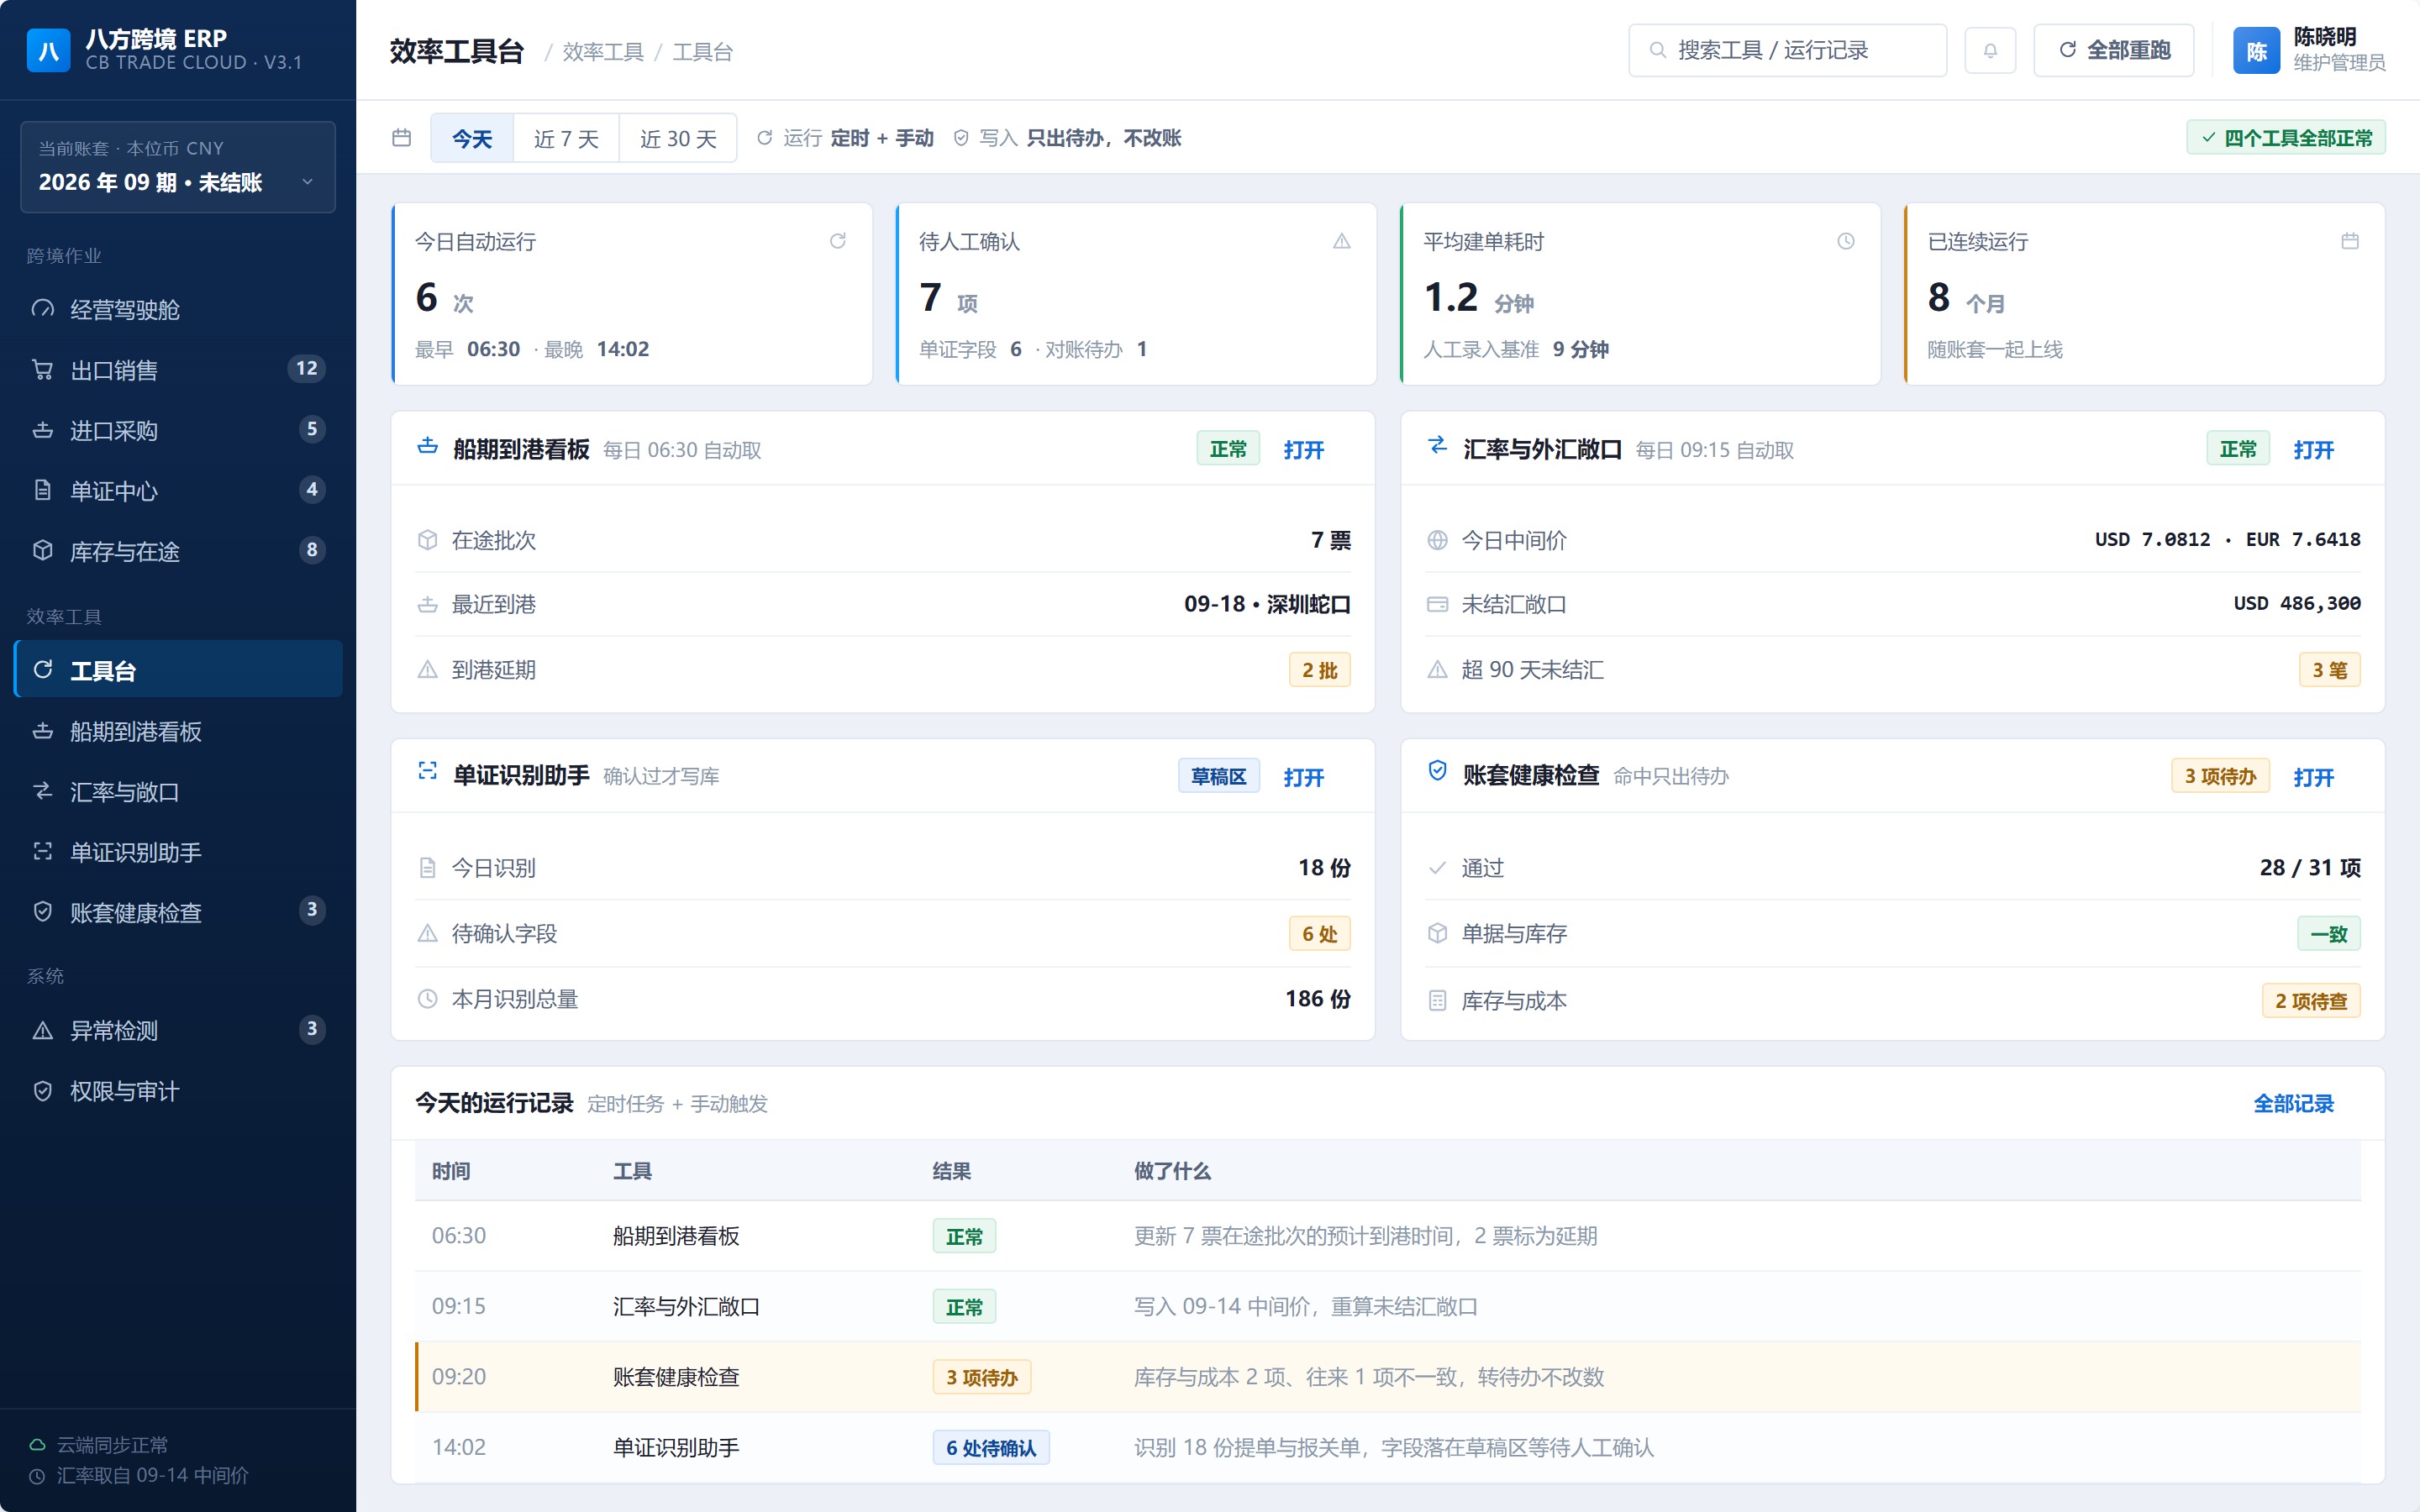2420x1512 pixels.
Task: Open 出口销售 menu item
Action: pos(178,370)
